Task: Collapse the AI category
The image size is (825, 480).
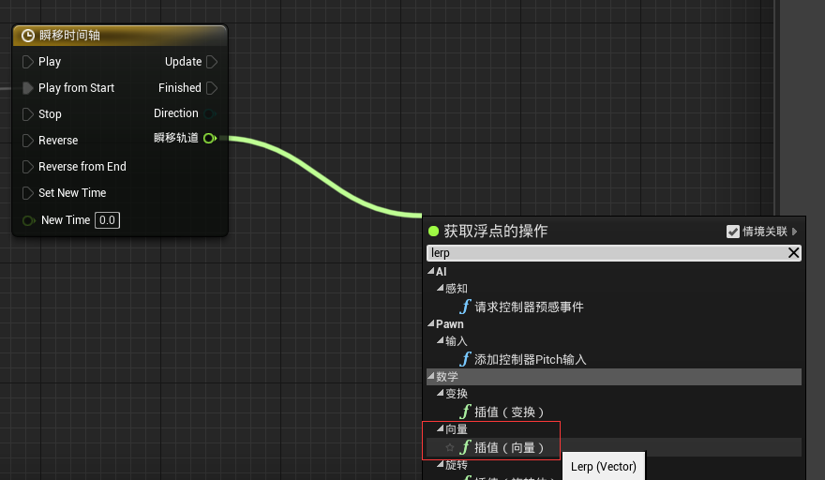Action: tap(431, 271)
